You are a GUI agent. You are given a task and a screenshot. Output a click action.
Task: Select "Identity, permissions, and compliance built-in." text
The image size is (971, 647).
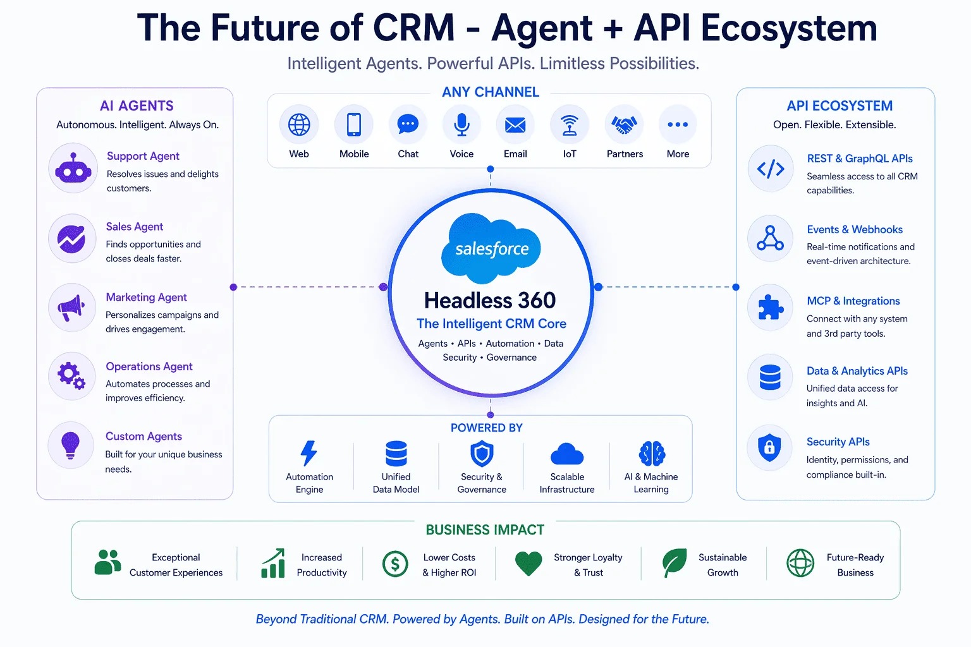(857, 467)
